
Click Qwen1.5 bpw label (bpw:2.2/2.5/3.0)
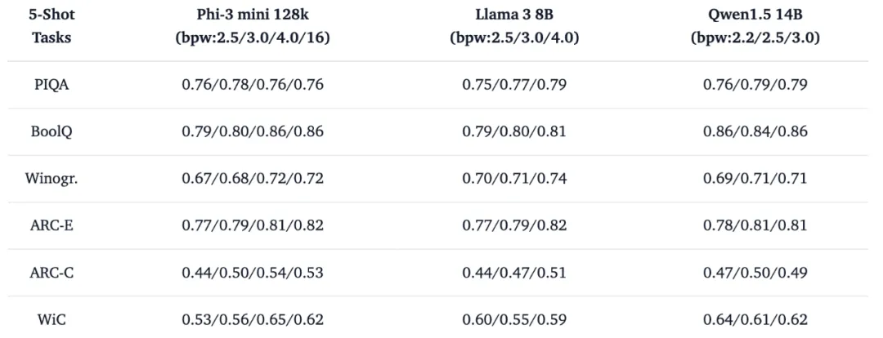[x=755, y=38]
